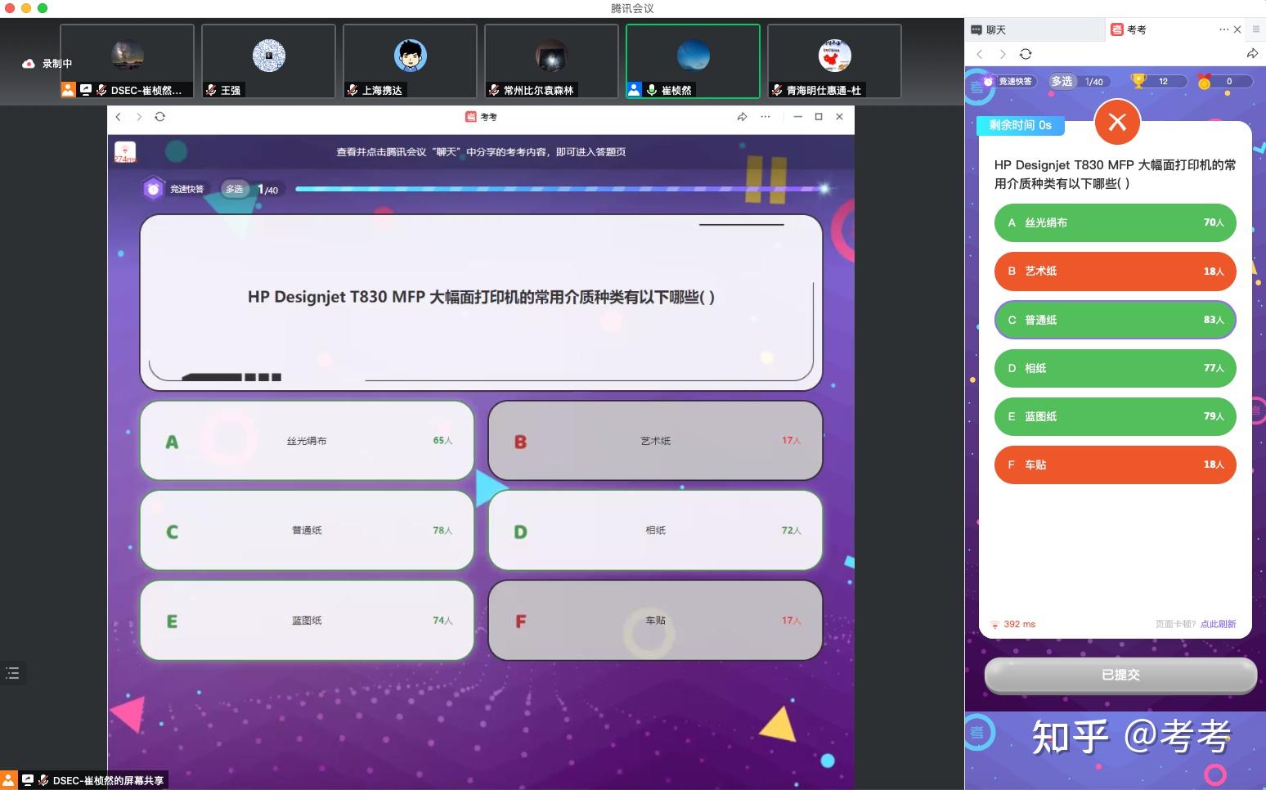Select 王强's participant tile
The width and height of the screenshot is (1266, 790).
(x=268, y=61)
